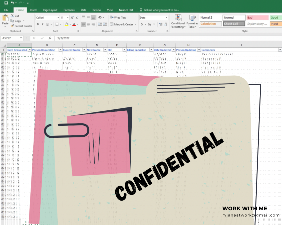Open Alignment settings dialog launcher
The width and height of the screenshot is (282, 225).
click(137, 31)
